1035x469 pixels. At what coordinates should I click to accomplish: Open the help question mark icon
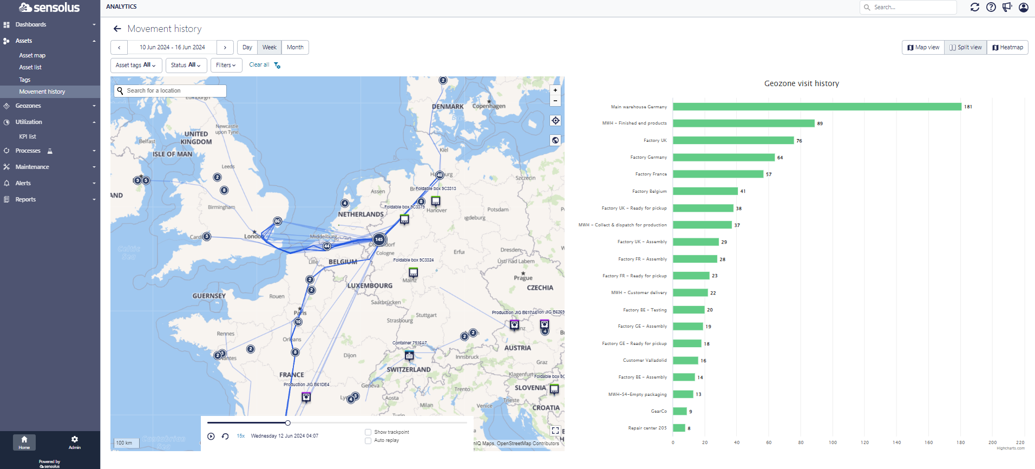pos(991,7)
